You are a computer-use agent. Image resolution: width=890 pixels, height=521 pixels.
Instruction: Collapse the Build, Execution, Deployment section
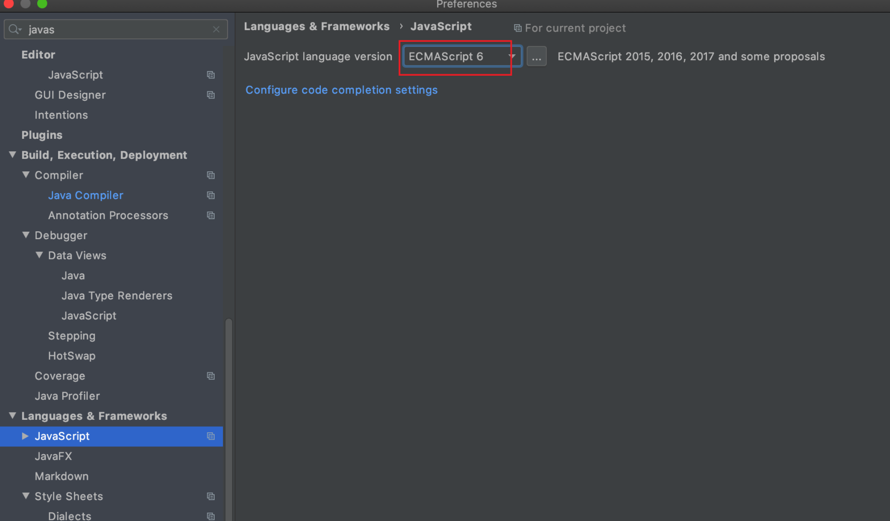[x=13, y=155]
